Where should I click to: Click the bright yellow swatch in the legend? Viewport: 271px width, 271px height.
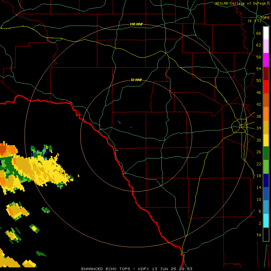point(266,140)
